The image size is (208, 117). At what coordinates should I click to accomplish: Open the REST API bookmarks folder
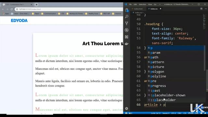(105, 14)
